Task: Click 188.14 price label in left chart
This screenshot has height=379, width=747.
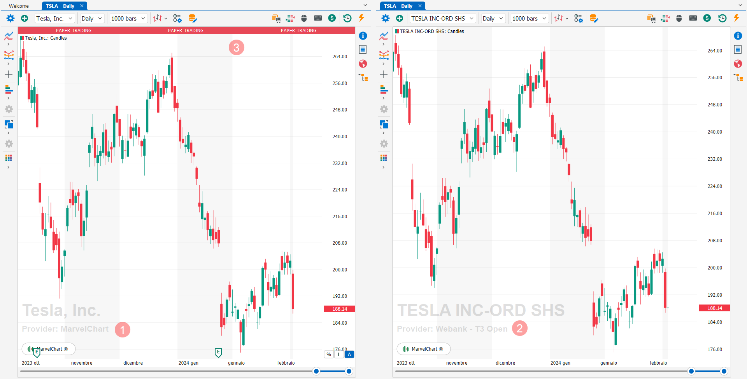Action: pos(339,309)
